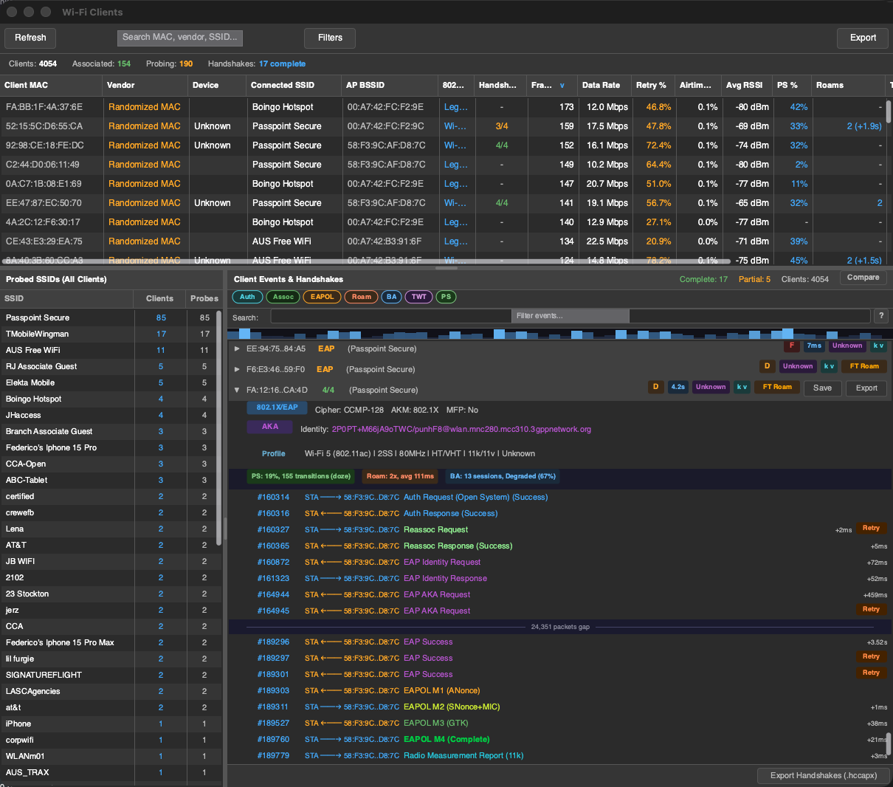Click the 4.2s duration badge
893x787 pixels.
[677, 387]
